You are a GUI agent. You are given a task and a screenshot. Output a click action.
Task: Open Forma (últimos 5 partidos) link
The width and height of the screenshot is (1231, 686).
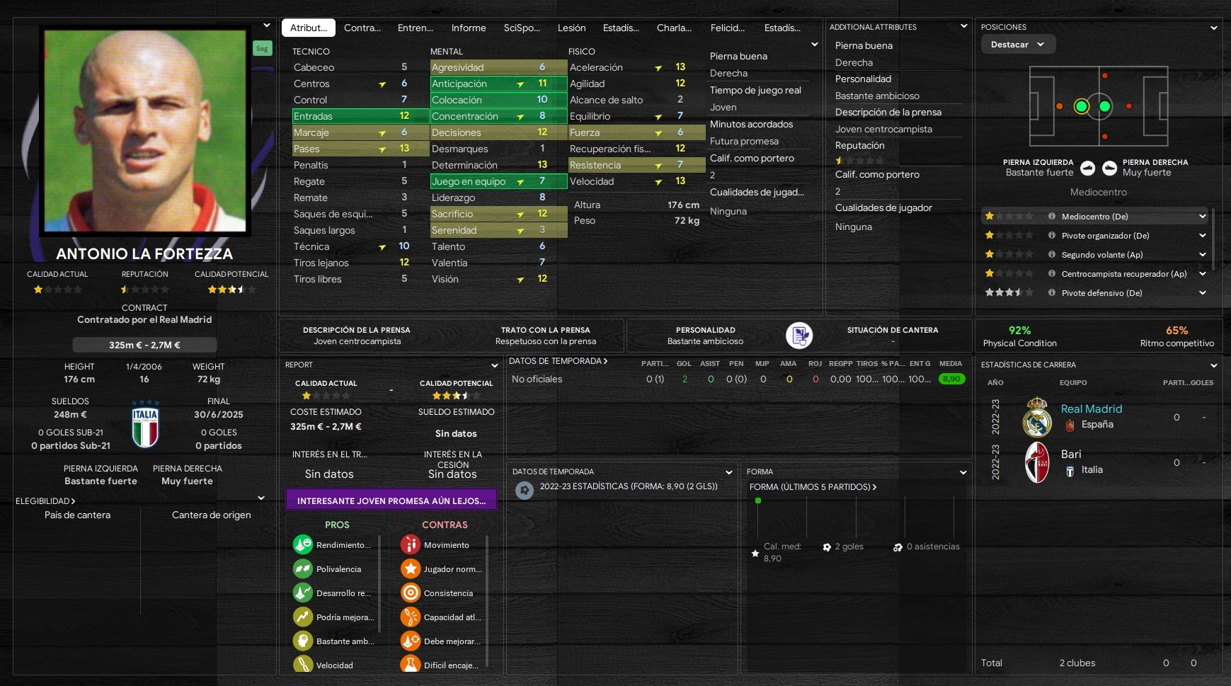click(813, 487)
